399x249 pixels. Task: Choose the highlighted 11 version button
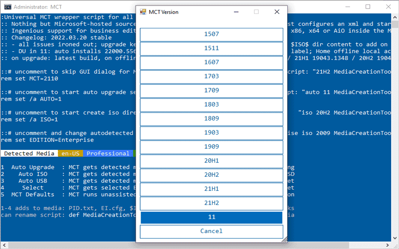click(x=211, y=217)
